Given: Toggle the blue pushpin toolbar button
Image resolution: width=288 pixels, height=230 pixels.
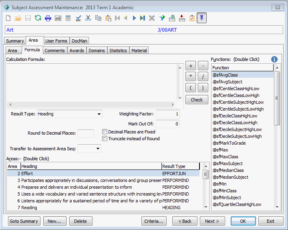Looking at the screenshot, I should click(x=201, y=18).
